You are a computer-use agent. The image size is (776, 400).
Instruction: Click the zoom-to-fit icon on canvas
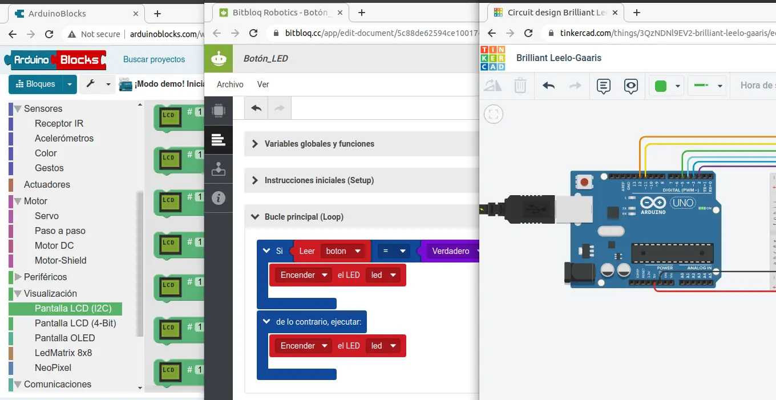click(x=494, y=114)
